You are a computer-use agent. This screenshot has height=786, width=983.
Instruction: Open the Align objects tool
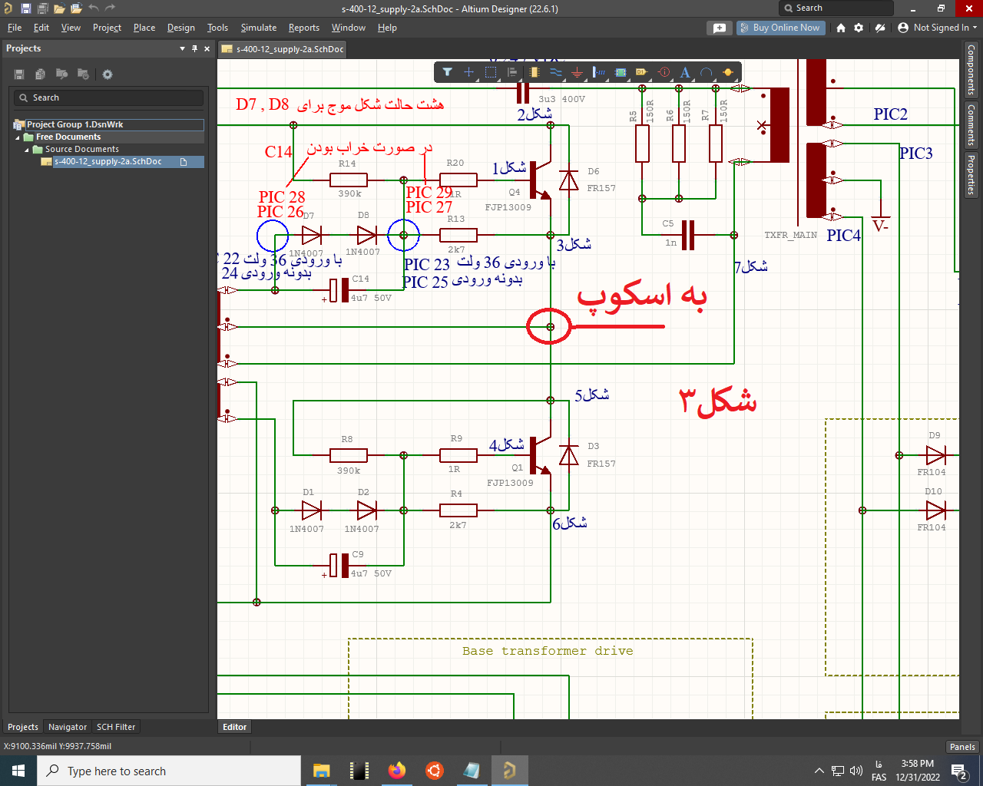click(512, 72)
